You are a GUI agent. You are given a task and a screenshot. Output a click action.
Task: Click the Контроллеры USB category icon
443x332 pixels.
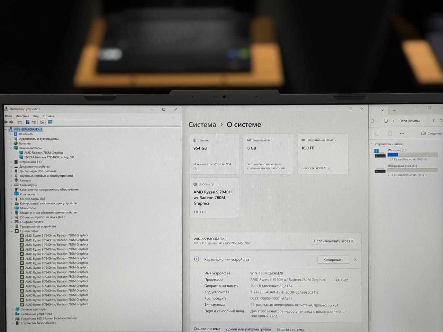[16, 199]
